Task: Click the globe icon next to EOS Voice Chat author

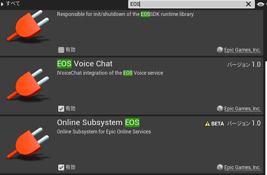Action: pyautogui.click(x=220, y=108)
